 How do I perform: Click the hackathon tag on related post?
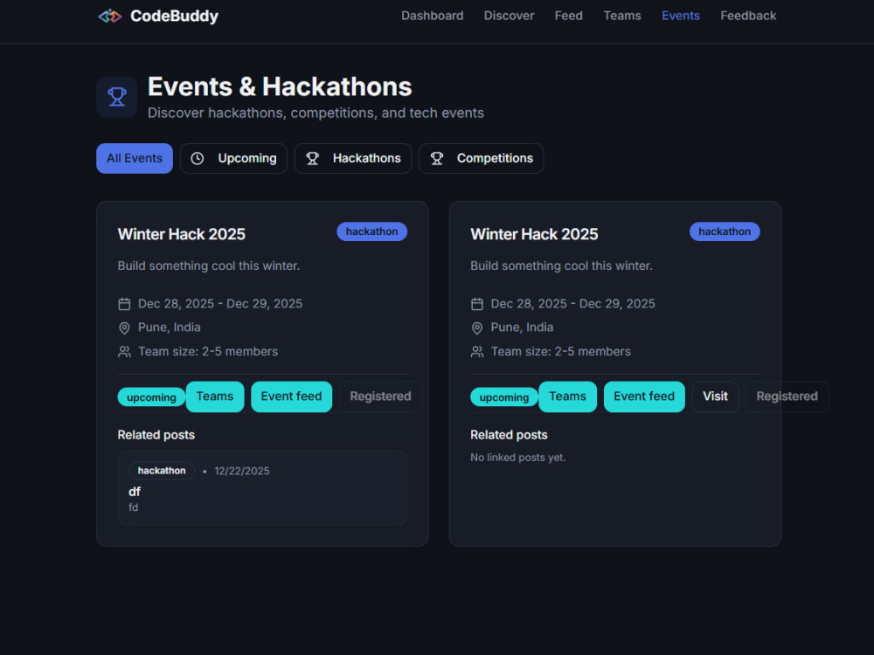[x=162, y=471]
